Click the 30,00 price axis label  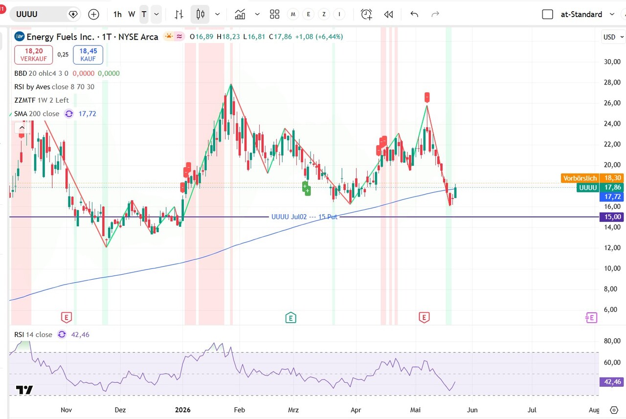(x=612, y=62)
